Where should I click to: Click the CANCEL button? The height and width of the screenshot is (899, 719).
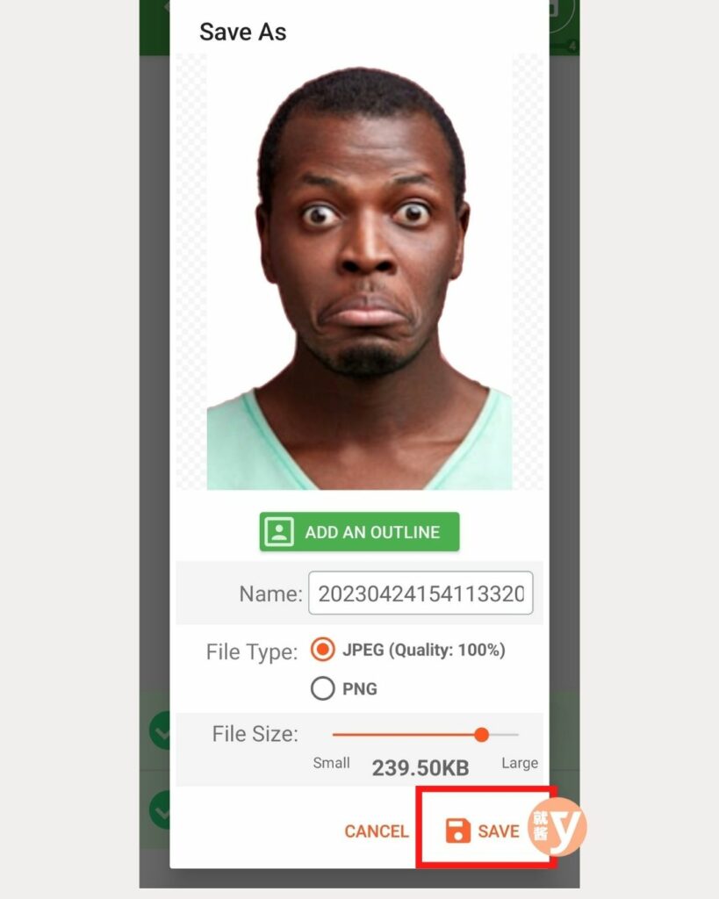point(376,831)
